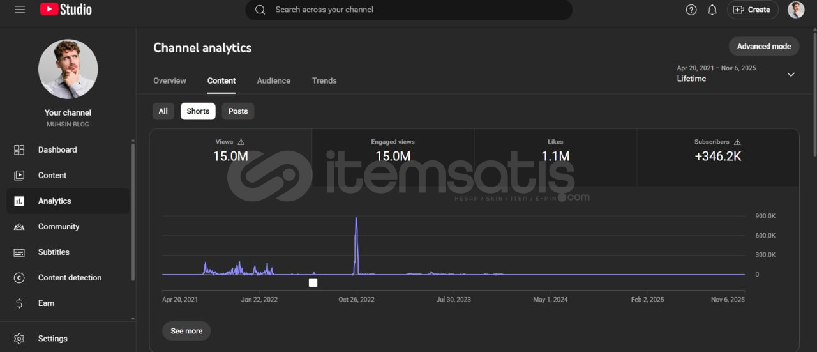The height and width of the screenshot is (352, 817).
Task: Switch to the Trends tab
Action: click(324, 81)
